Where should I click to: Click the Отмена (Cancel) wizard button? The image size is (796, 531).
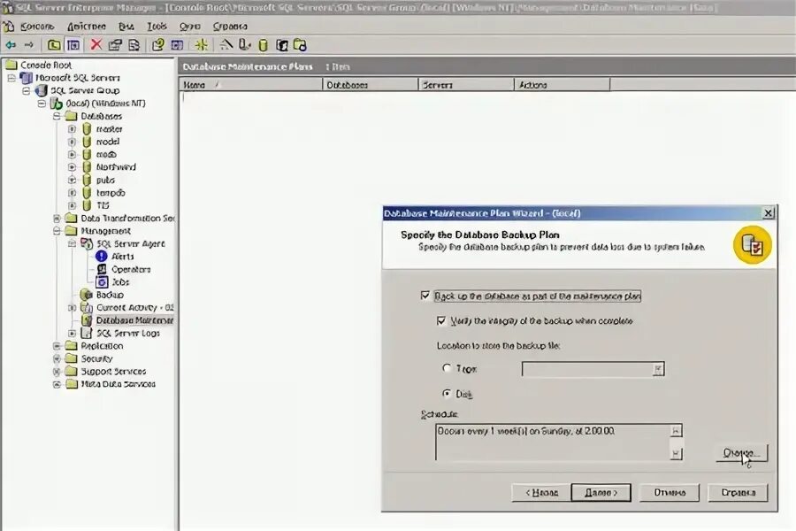click(x=670, y=492)
